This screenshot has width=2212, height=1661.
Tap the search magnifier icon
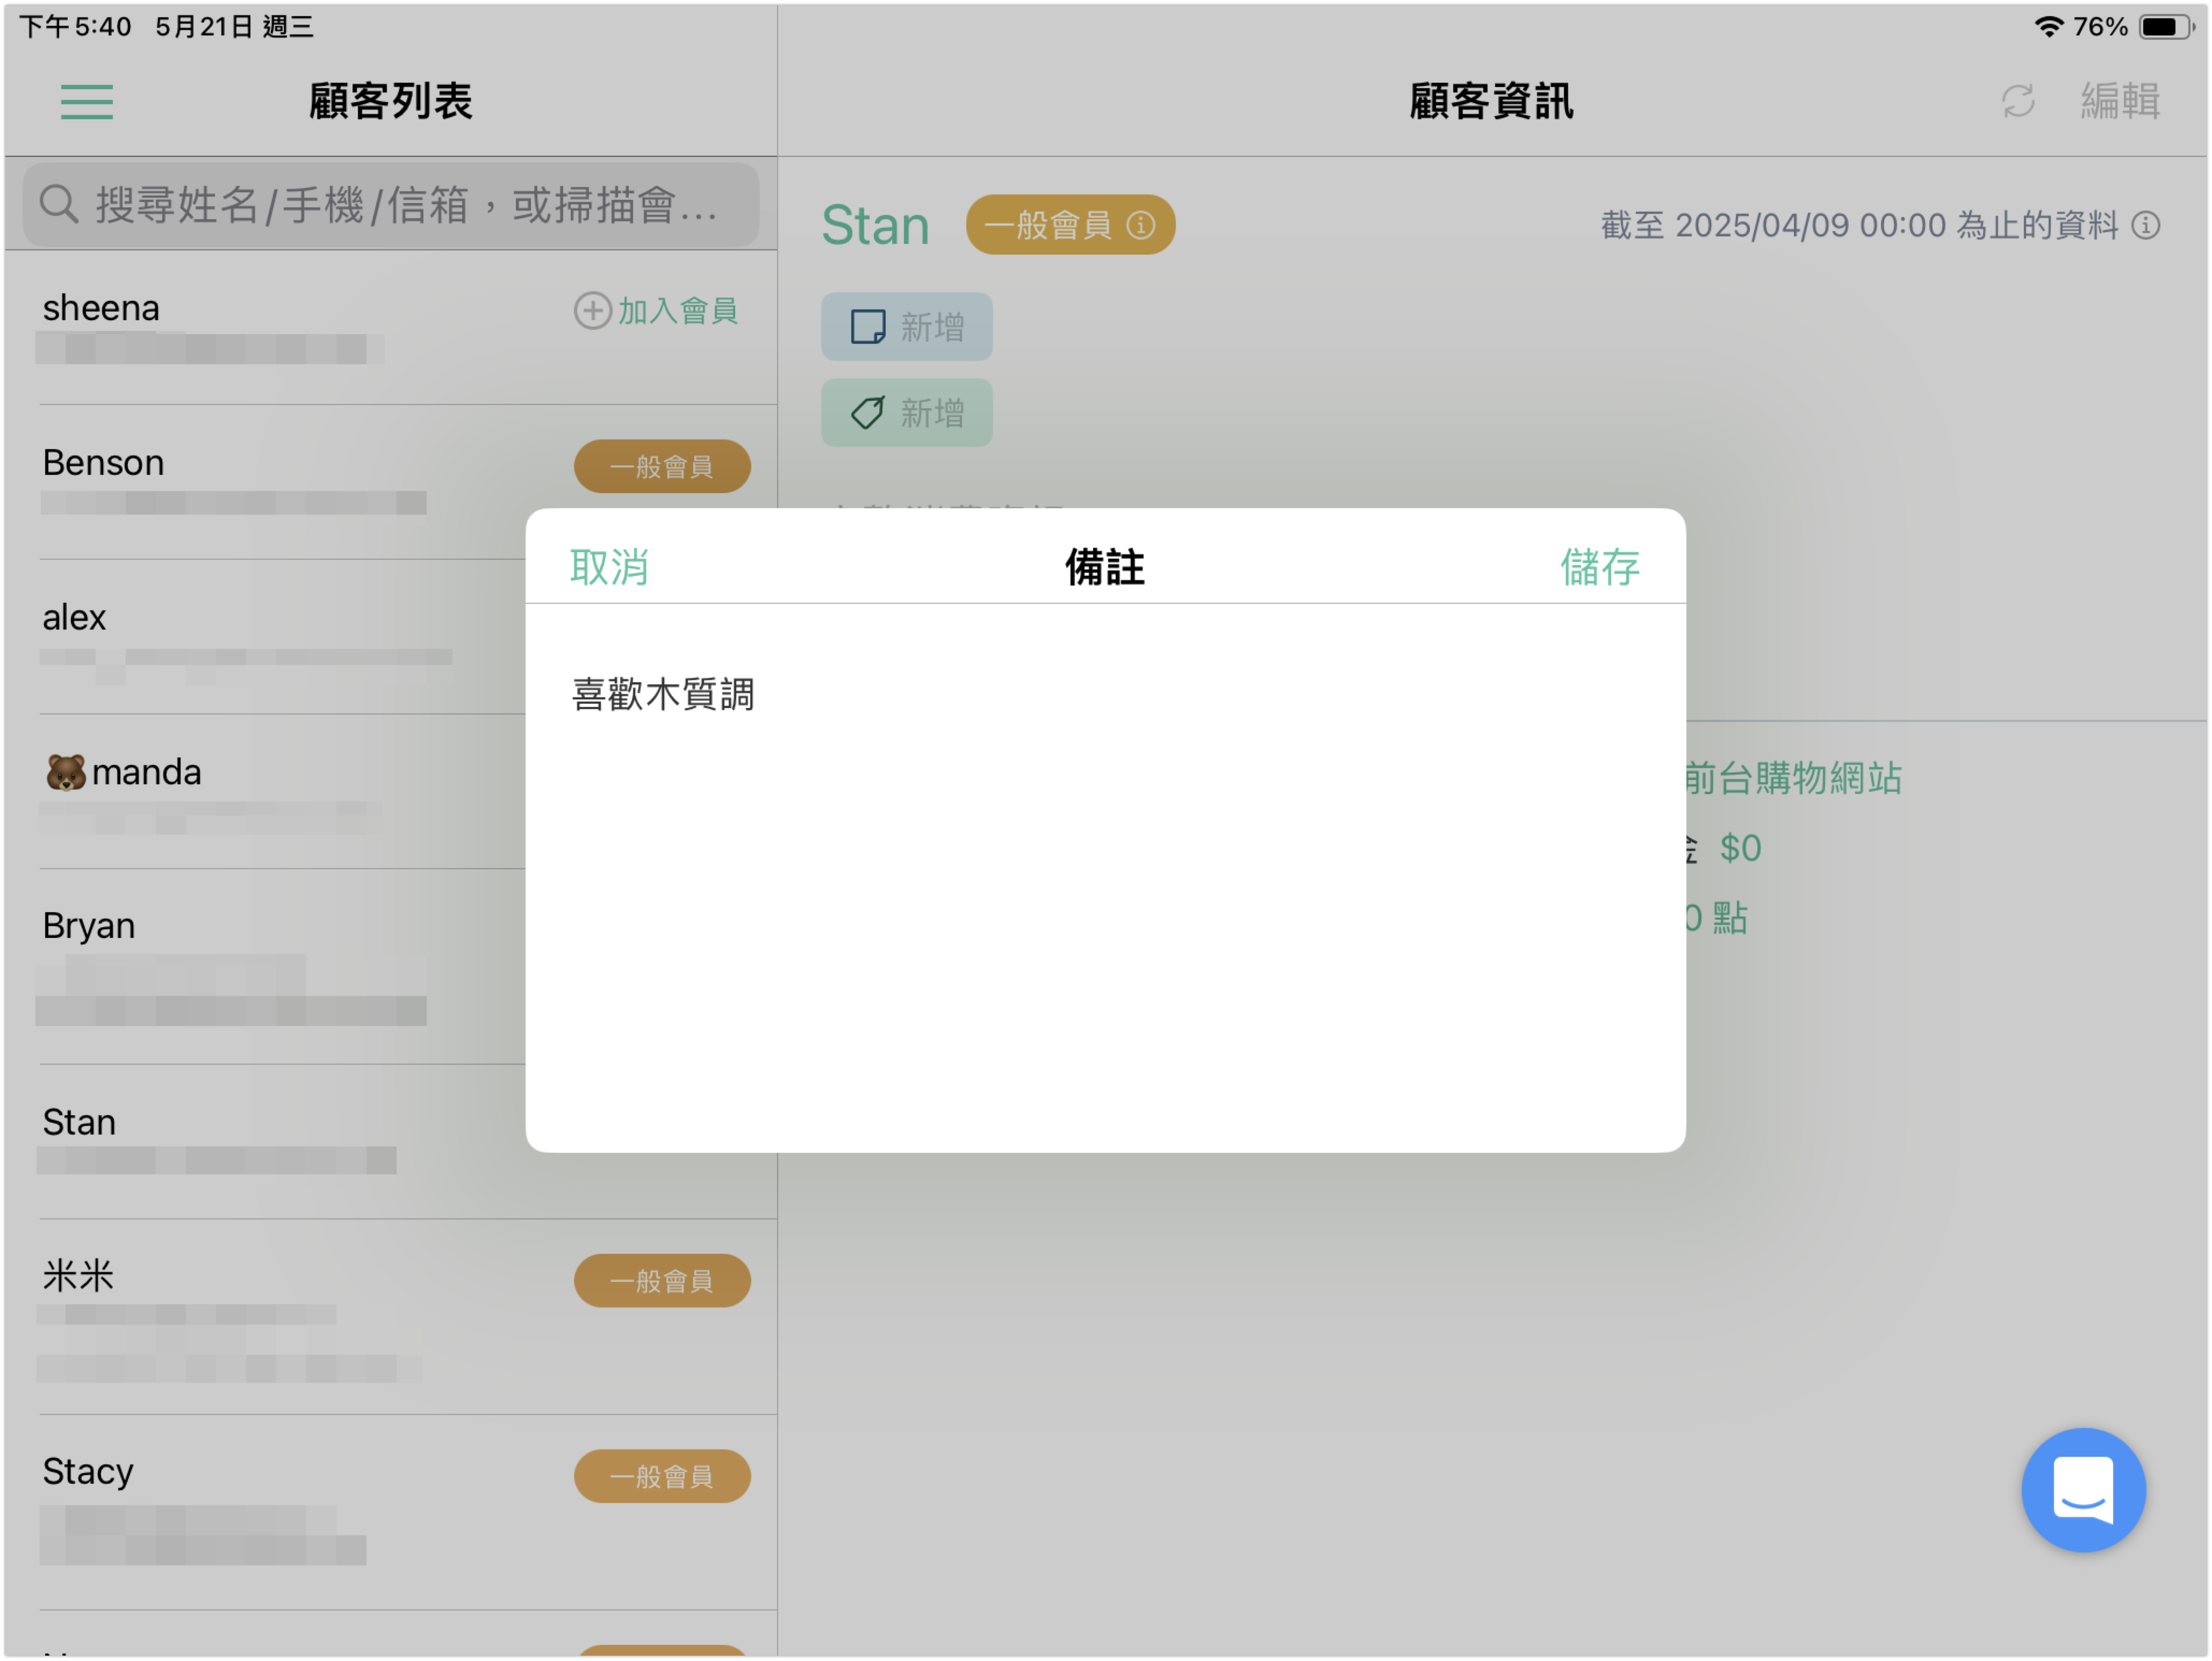59,204
